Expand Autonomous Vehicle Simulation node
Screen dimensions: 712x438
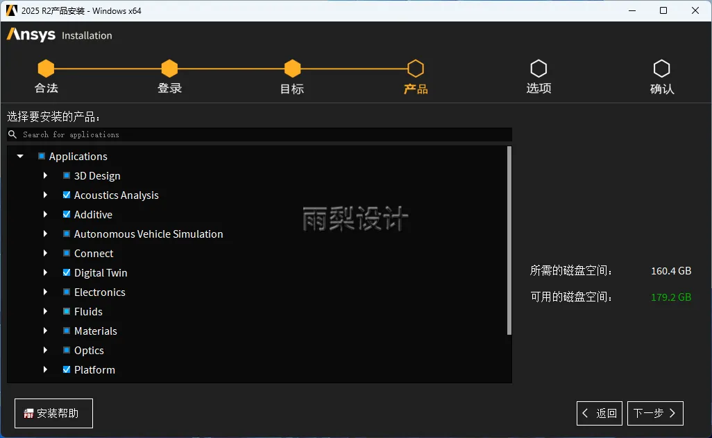click(45, 234)
